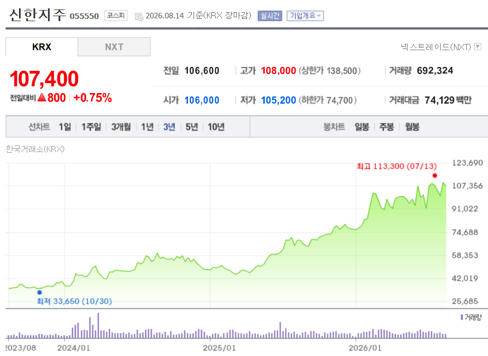Click the 신한지주 stock name heading
488x356 pixels.
tap(38, 14)
